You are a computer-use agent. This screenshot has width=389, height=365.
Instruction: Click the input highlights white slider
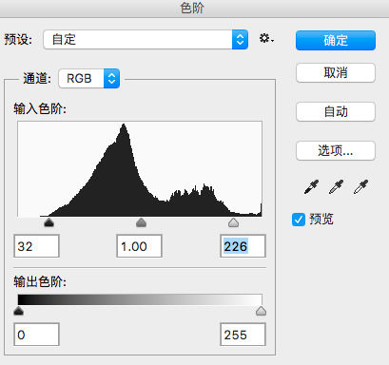point(233,222)
